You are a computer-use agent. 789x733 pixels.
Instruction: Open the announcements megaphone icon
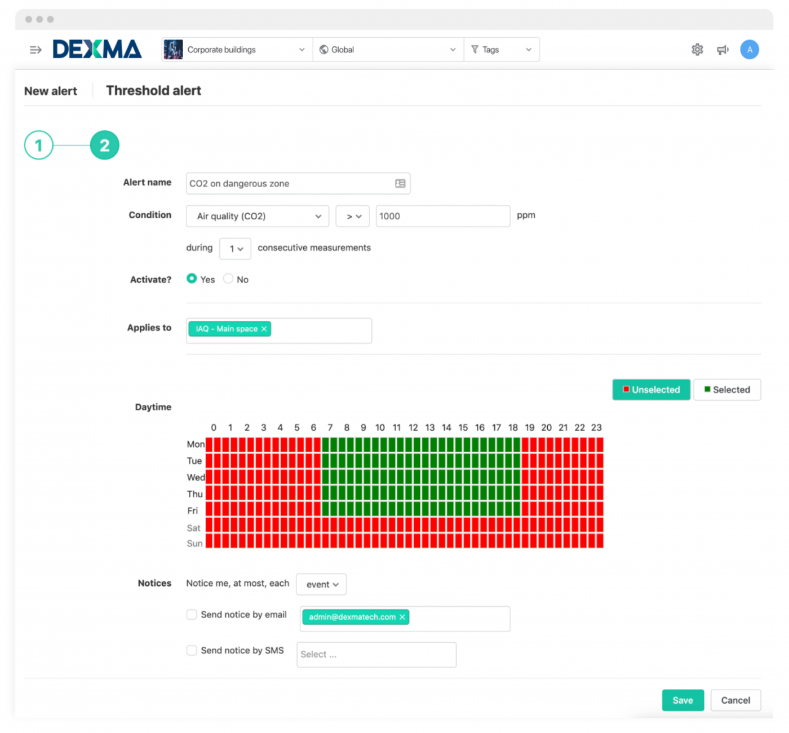[722, 50]
